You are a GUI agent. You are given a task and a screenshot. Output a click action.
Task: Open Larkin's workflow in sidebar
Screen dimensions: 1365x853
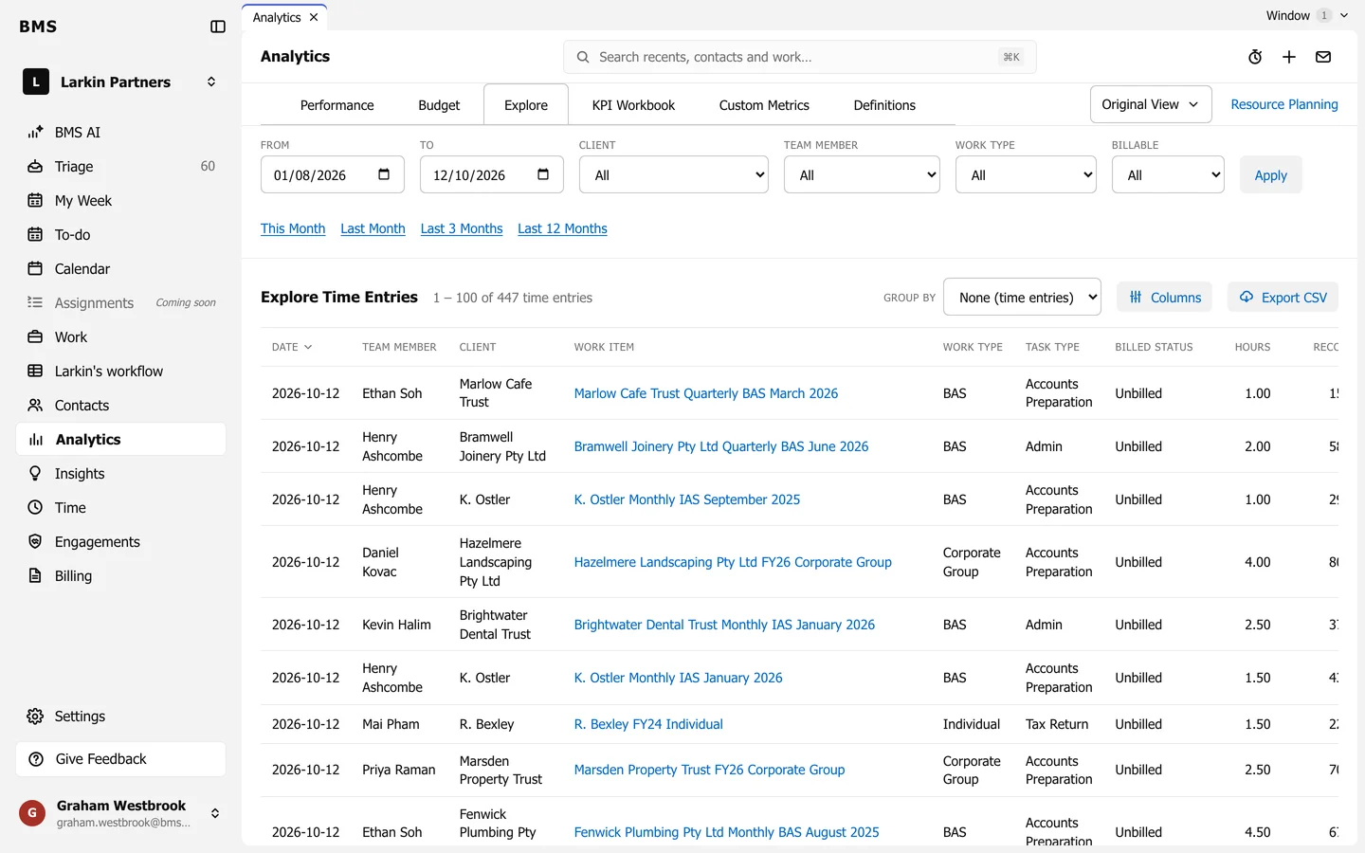[x=120, y=372]
